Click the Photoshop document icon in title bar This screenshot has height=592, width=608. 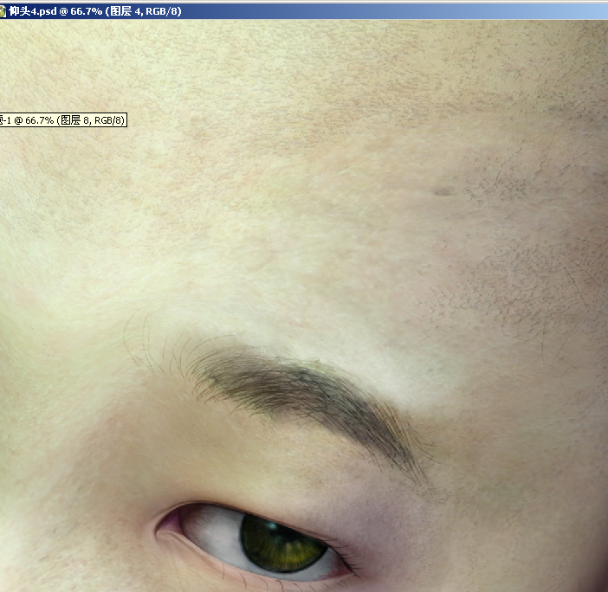tap(4, 10)
